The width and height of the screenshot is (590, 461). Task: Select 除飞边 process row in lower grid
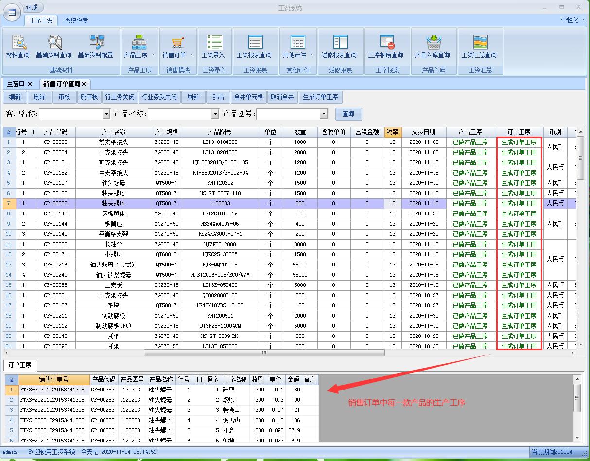tap(161, 420)
